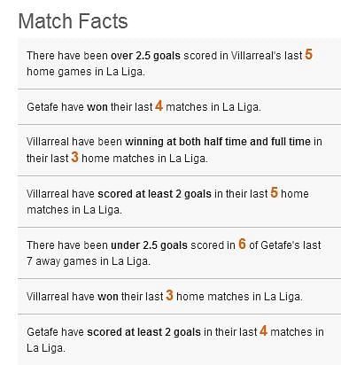Click the Match Facts heading
Viewport: 341px width, 365px height.
[x=73, y=21]
